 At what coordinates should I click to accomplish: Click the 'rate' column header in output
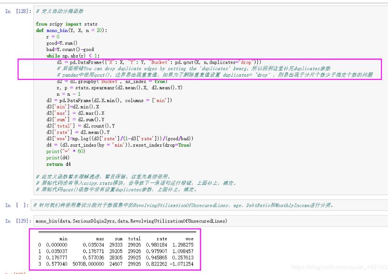coord(162,239)
